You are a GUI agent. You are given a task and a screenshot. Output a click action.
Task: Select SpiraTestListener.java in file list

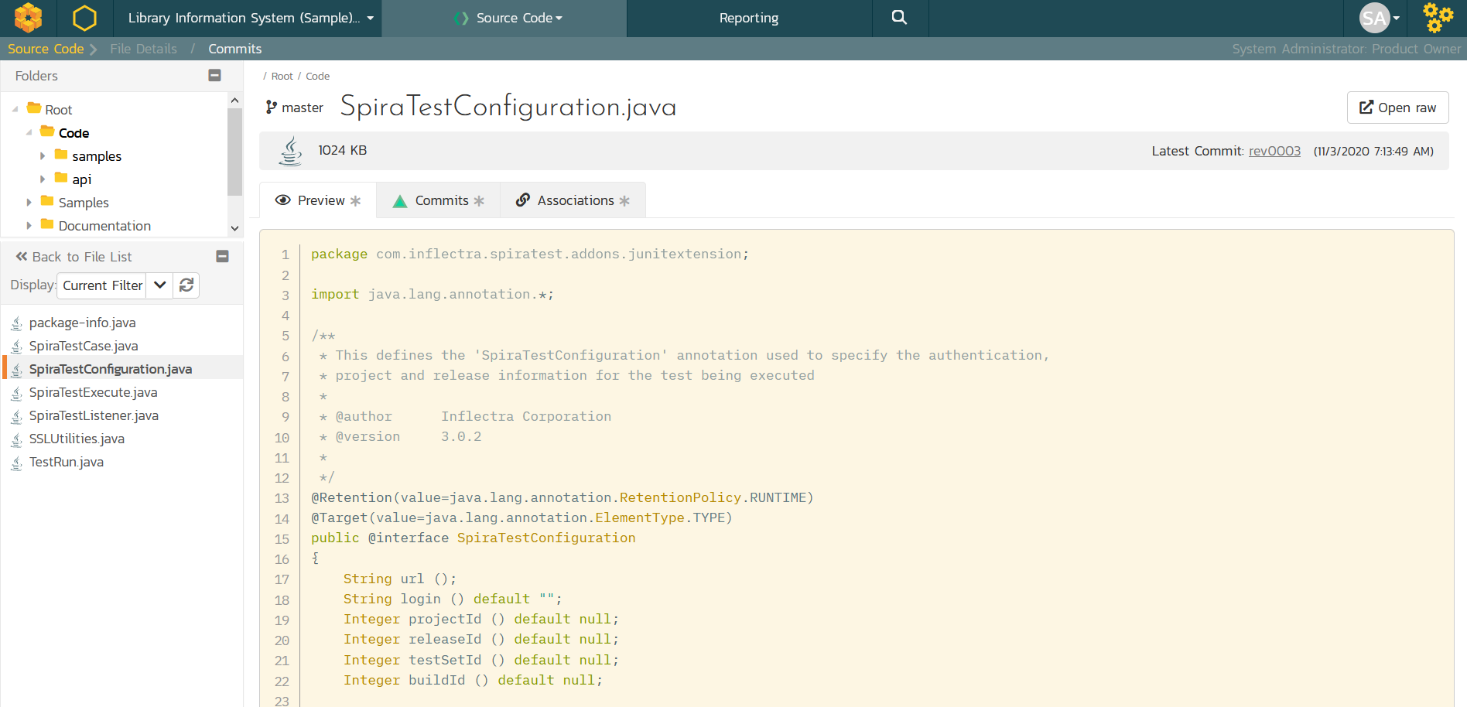tap(94, 415)
